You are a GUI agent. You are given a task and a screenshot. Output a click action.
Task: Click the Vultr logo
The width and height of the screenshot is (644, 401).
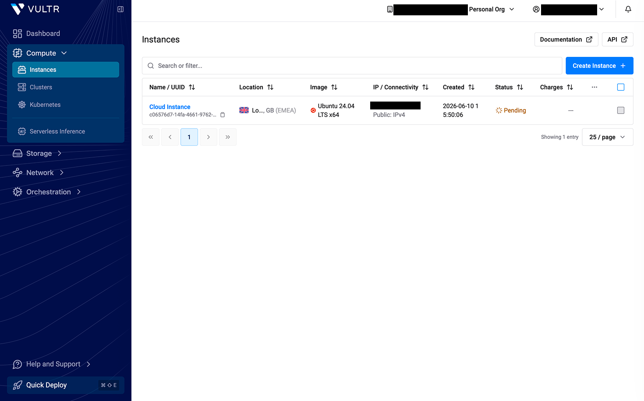[x=35, y=9]
